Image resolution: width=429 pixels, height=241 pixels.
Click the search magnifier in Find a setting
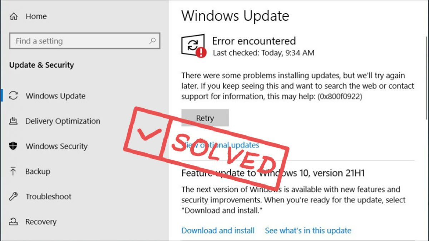coord(153,41)
